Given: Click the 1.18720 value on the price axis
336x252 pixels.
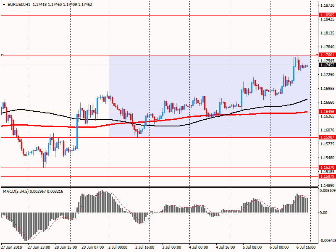Looking at the screenshot, I should [x=327, y=5].
